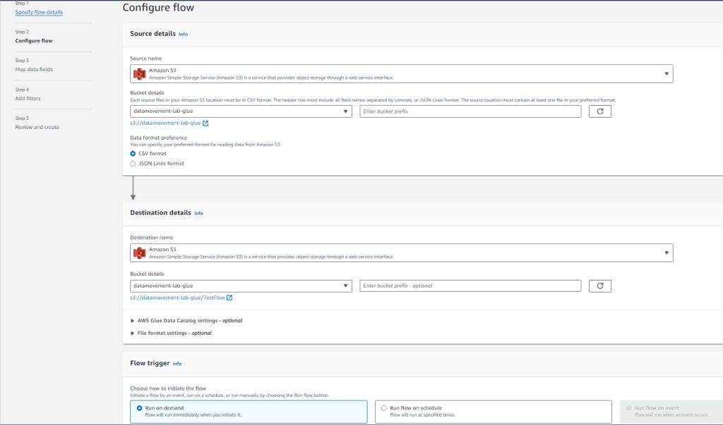Select CSV format radio button

point(133,153)
